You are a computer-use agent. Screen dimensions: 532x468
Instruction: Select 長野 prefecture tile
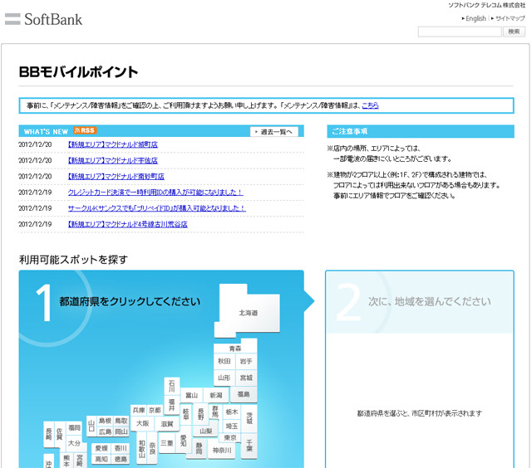(201, 414)
